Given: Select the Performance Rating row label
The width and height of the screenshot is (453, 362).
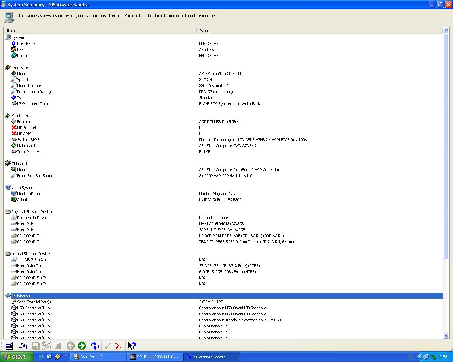Looking at the screenshot, I should [x=34, y=92].
